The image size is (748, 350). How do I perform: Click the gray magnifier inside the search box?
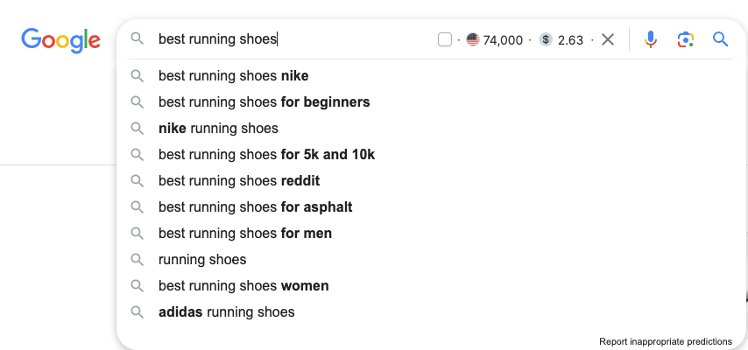(138, 38)
